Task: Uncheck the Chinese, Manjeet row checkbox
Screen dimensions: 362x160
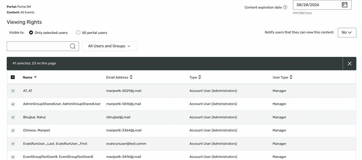Action: (13, 130)
